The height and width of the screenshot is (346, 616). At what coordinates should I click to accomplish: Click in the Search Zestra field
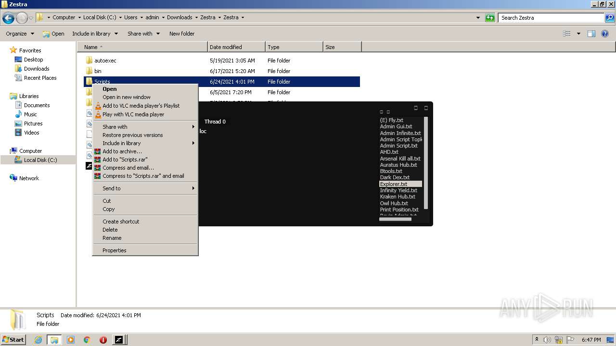(552, 18)
